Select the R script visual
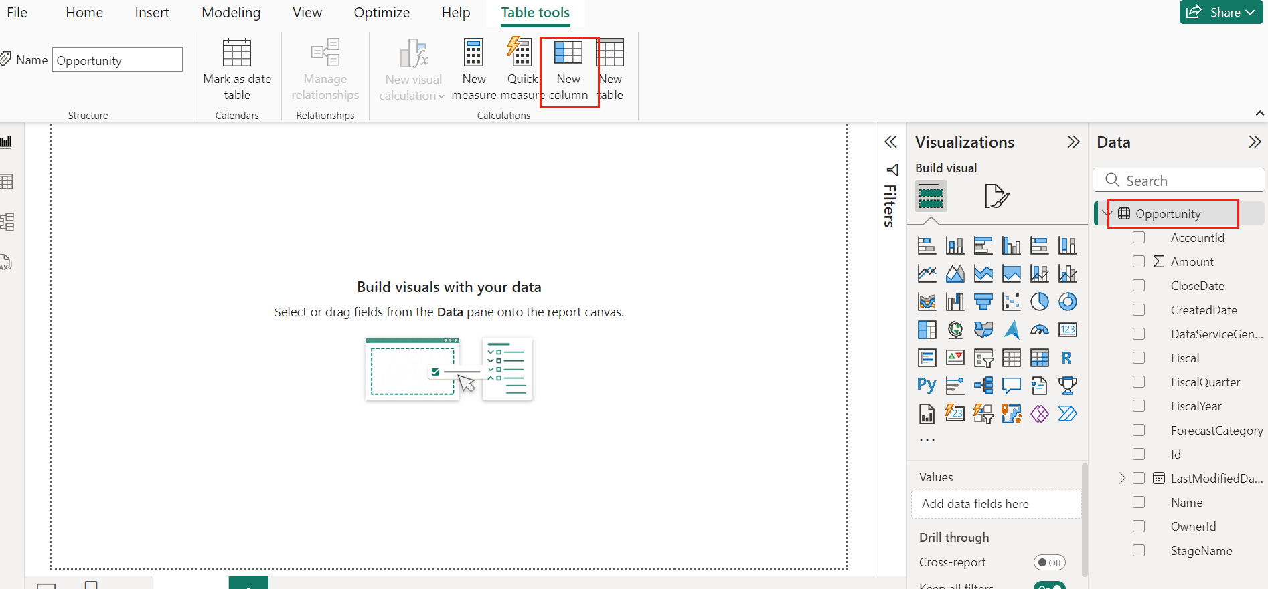The image size is (1268, 589). tap(1066, 358)
